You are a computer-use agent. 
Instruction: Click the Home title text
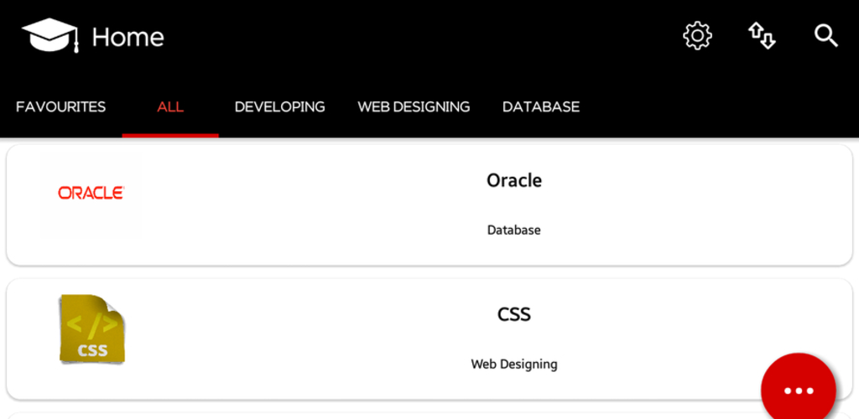tap(128, 37)
